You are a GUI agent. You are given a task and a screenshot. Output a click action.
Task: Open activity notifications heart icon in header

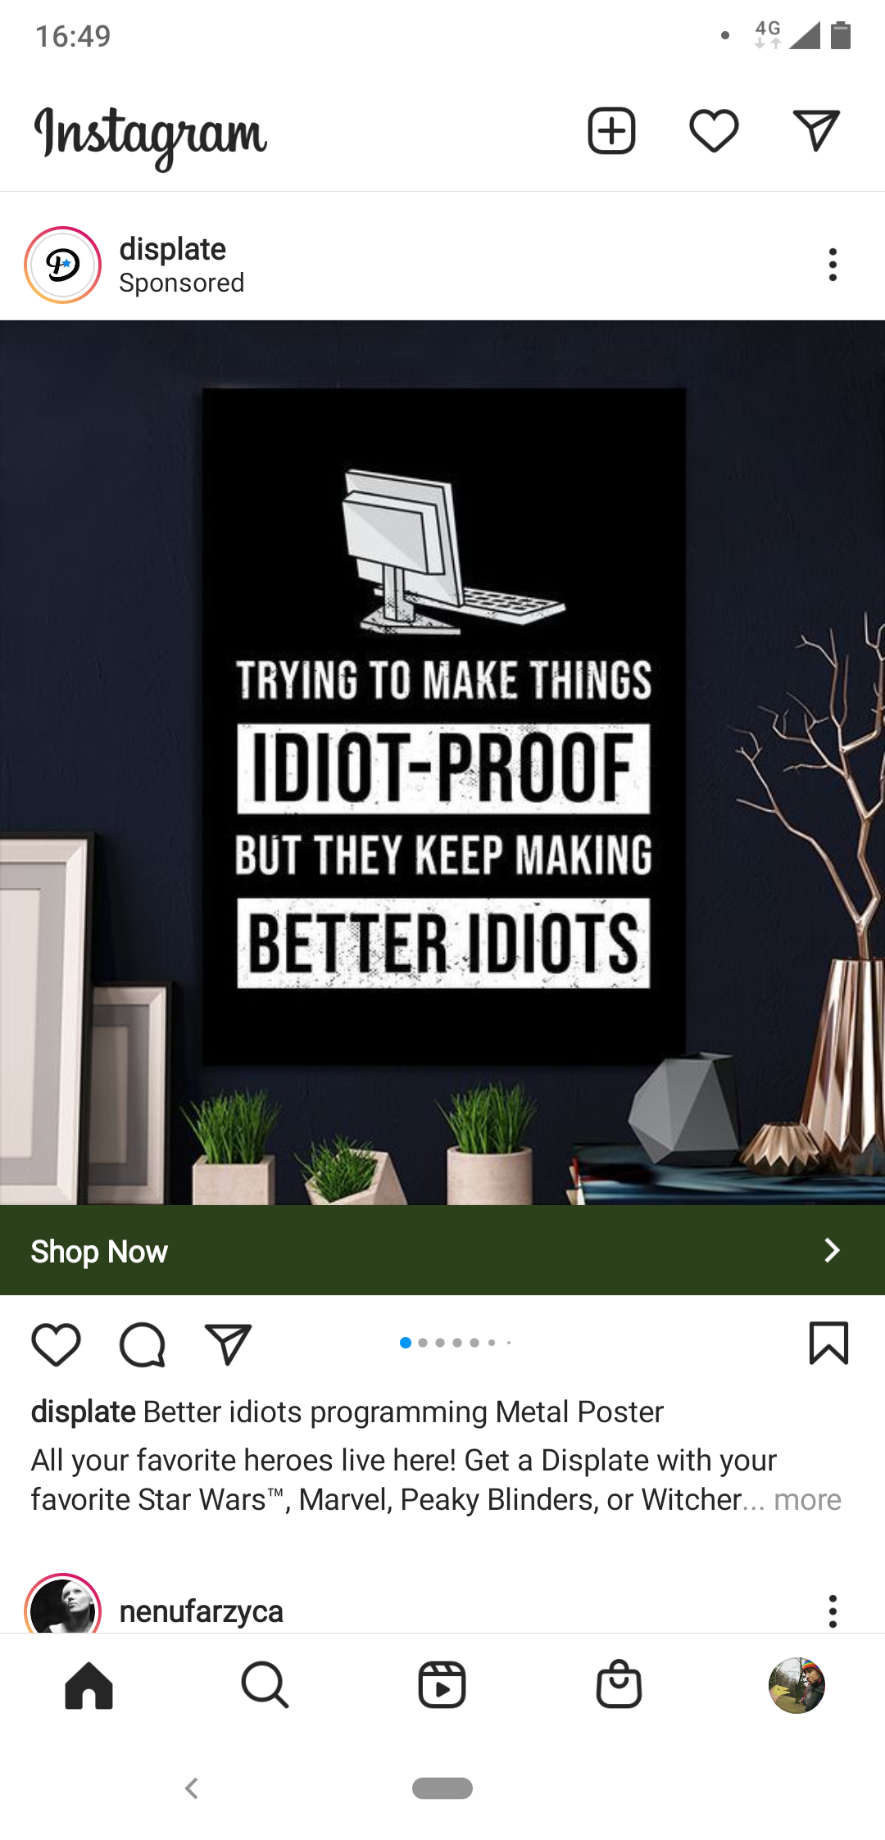tap(714, 131)
